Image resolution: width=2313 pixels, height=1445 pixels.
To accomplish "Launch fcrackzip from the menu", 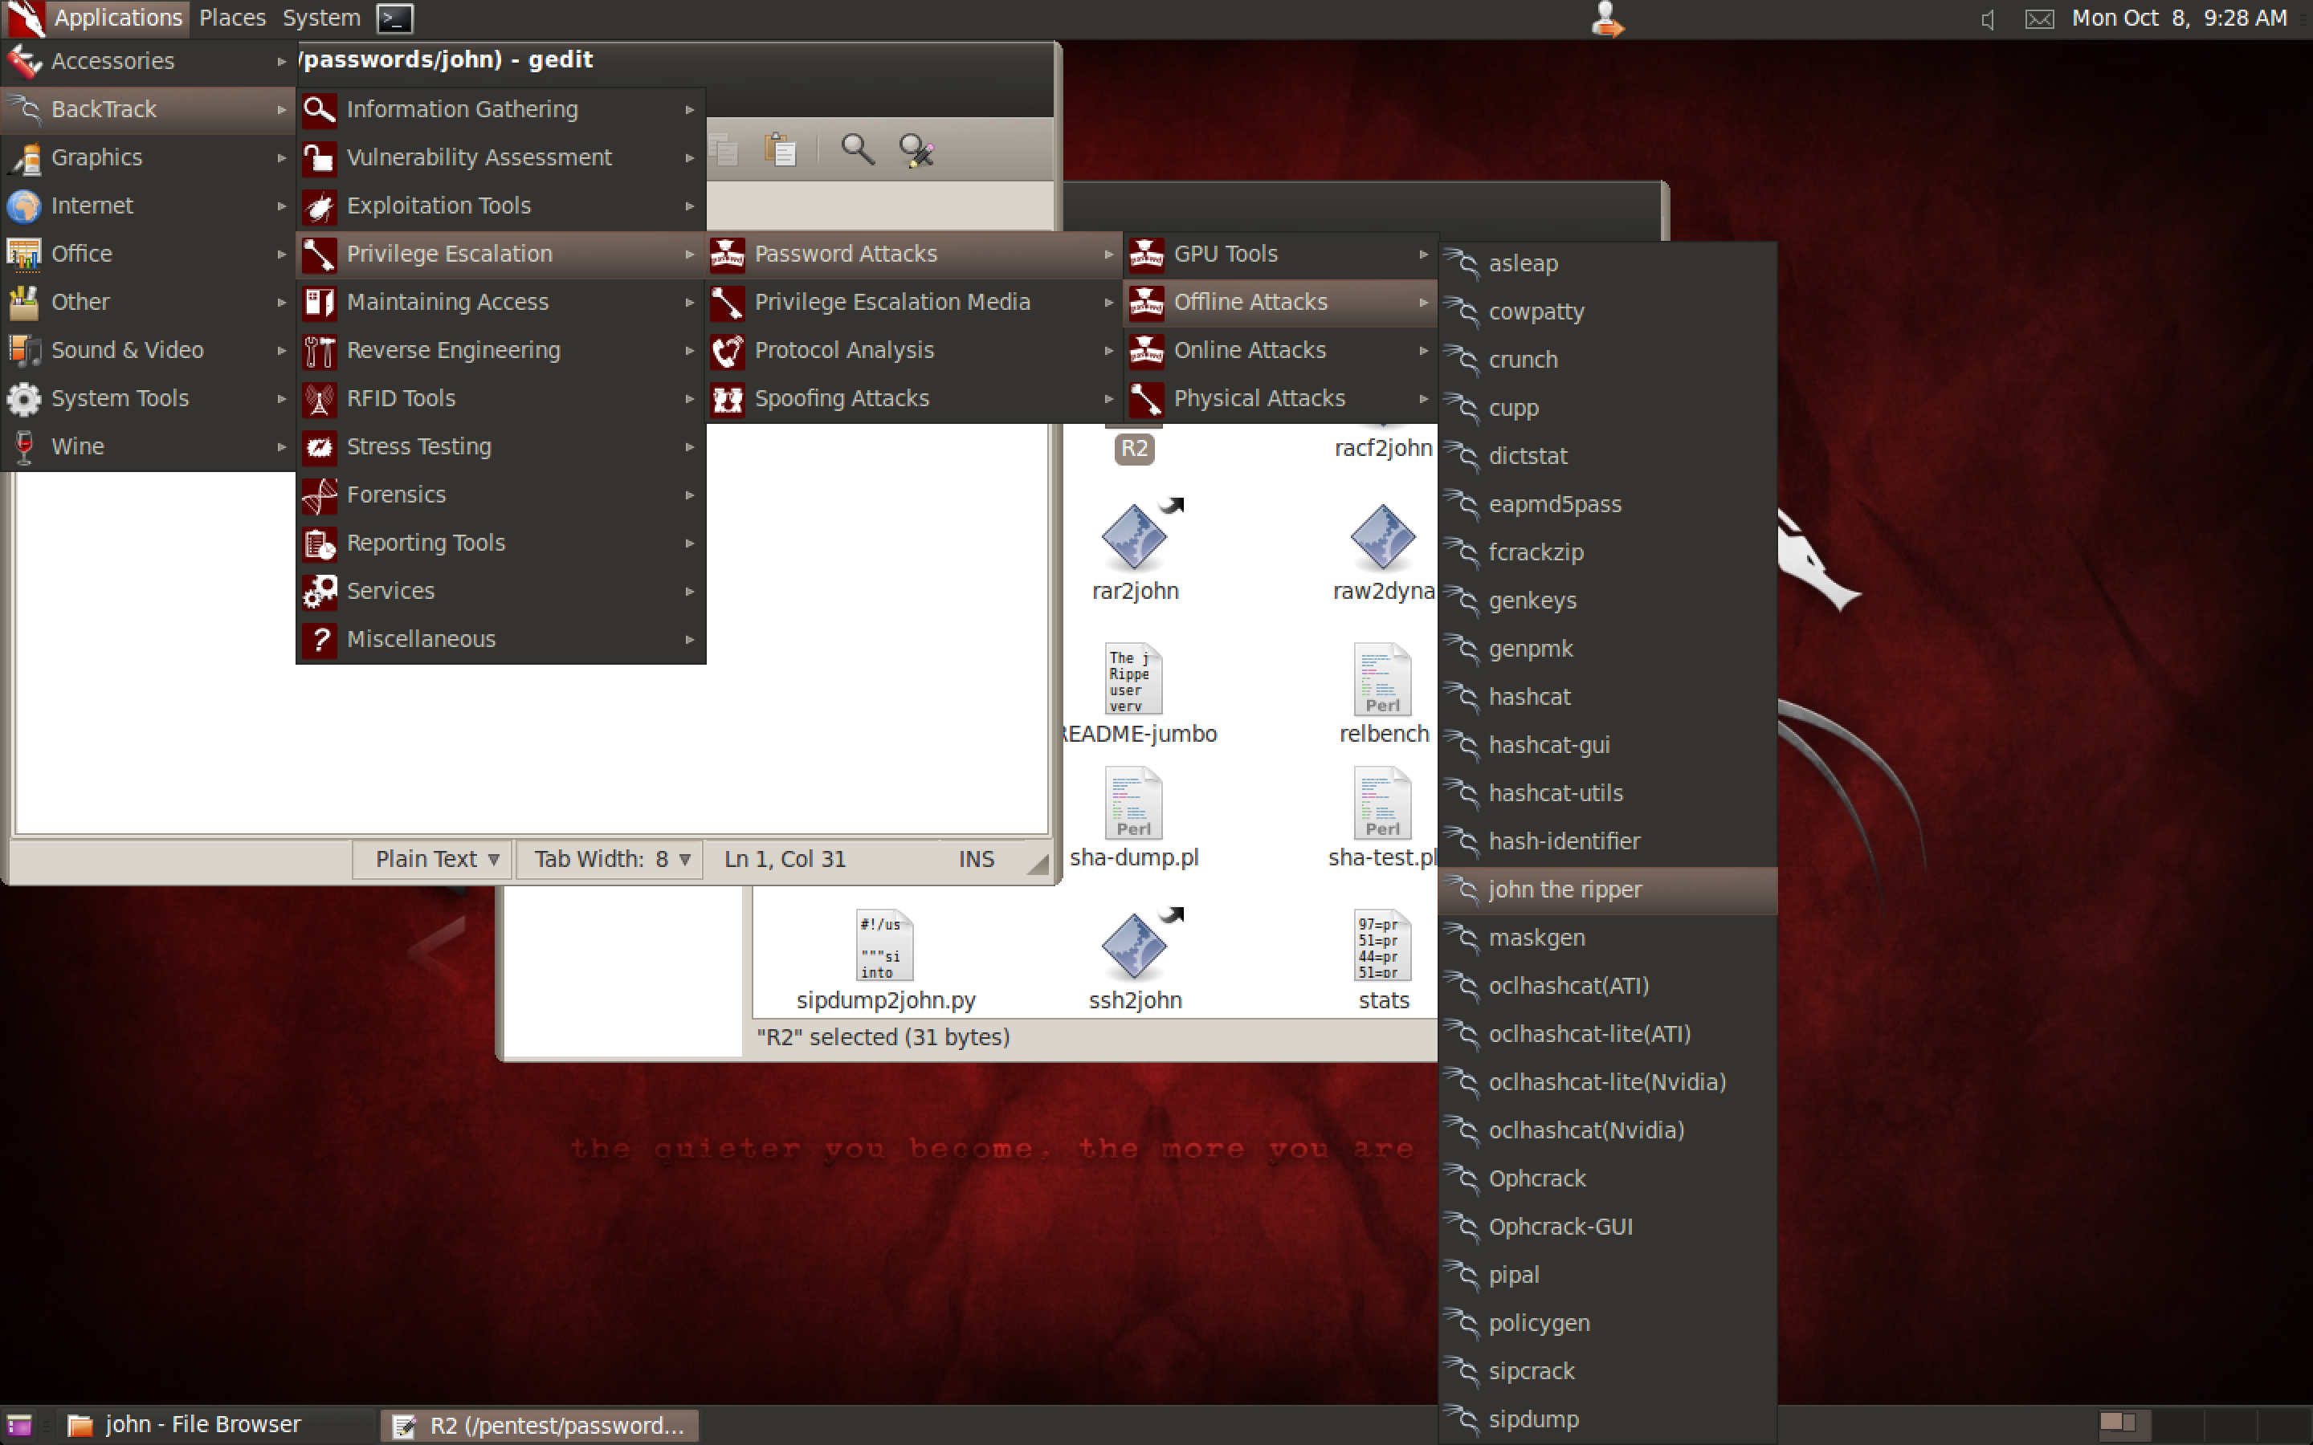I will 1608,552.
